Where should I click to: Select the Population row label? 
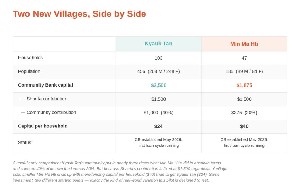tap(29, 71)
